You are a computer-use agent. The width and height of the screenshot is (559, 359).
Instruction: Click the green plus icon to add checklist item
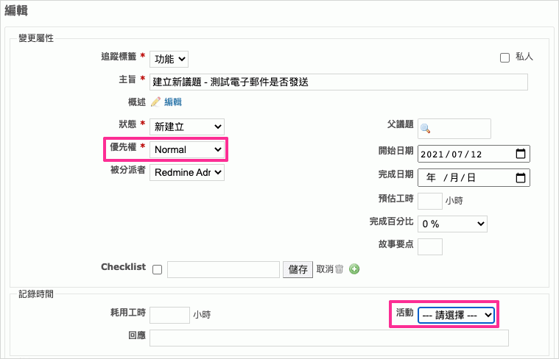354,269
